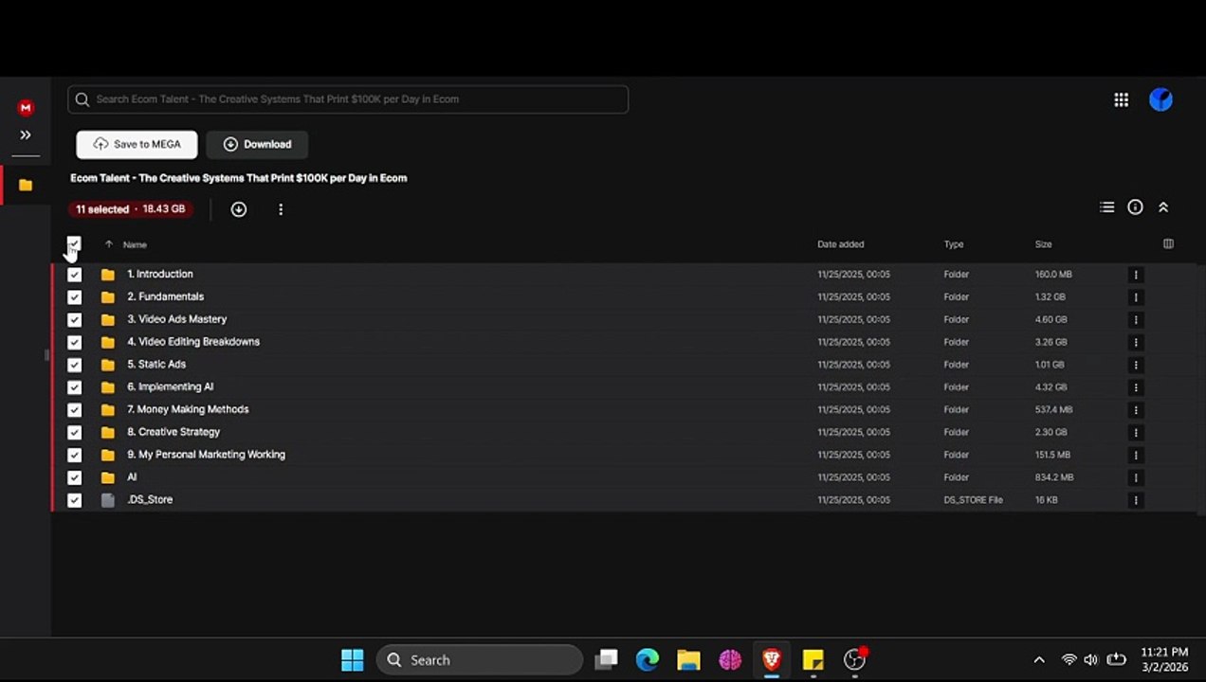The height and width of the screenshot is (682, 1206).
Task: Uncheck the 7. Money Making Methods checkbox
Action: [74, 410]
